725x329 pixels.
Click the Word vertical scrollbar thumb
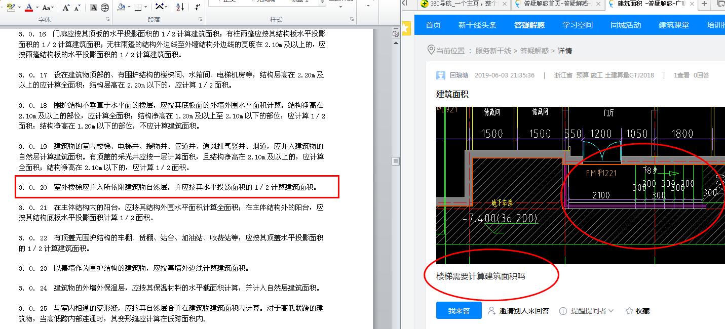tap(396, 161)
